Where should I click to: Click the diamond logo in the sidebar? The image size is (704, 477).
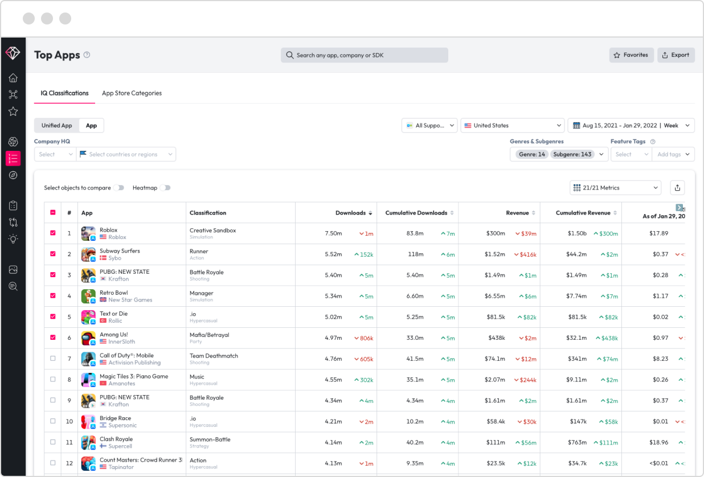click(13, 53)
